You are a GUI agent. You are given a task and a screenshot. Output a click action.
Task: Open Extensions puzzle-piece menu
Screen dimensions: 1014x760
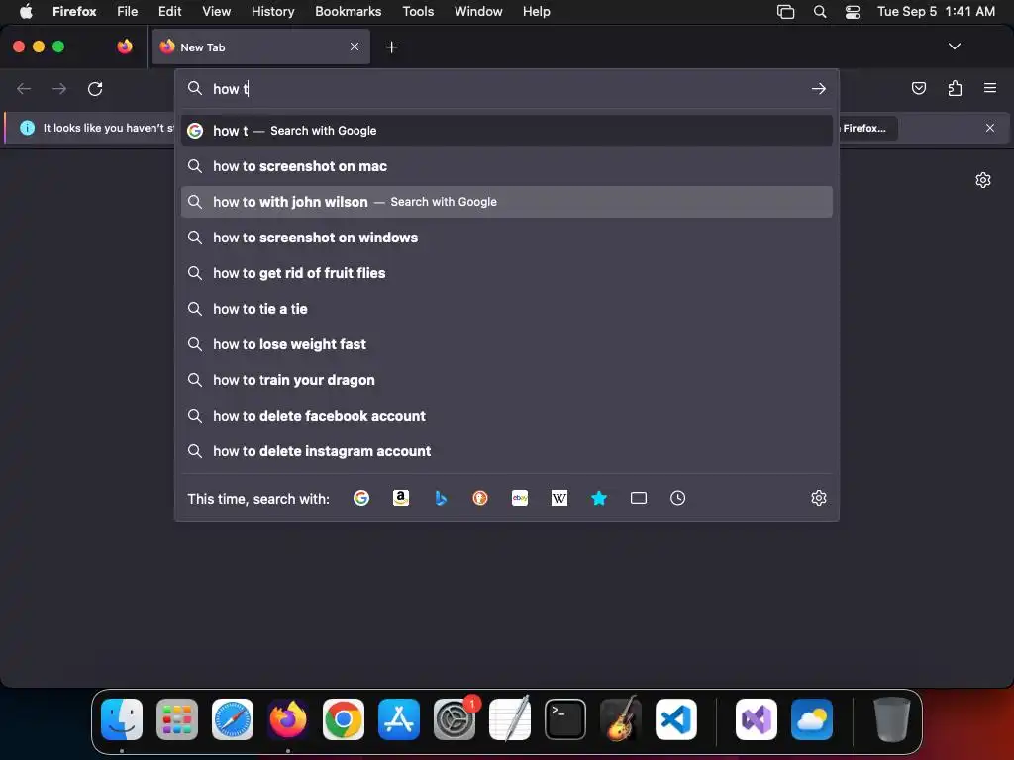(x=955, y=88)
